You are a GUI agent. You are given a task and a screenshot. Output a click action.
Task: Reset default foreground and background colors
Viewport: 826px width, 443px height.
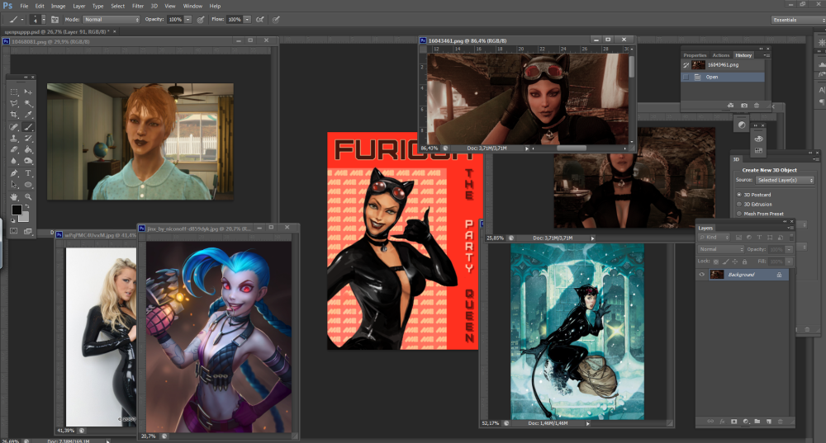point(13,220)
